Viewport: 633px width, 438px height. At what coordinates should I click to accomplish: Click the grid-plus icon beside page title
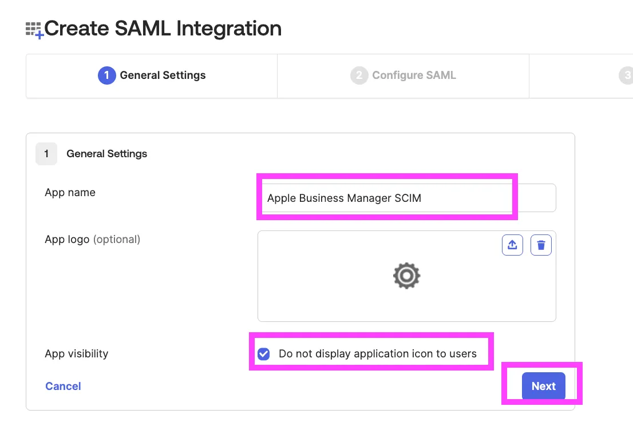(x=34, y=29)
